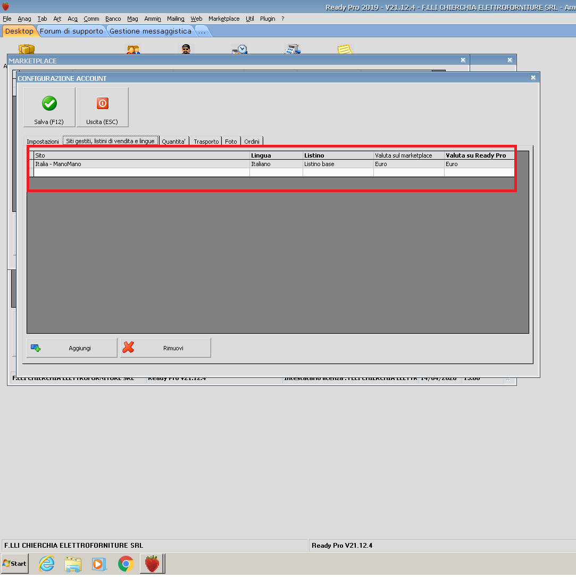Open the Anag menu
Image resolution: width=576 pixels, height=577 pixels.
24,19
